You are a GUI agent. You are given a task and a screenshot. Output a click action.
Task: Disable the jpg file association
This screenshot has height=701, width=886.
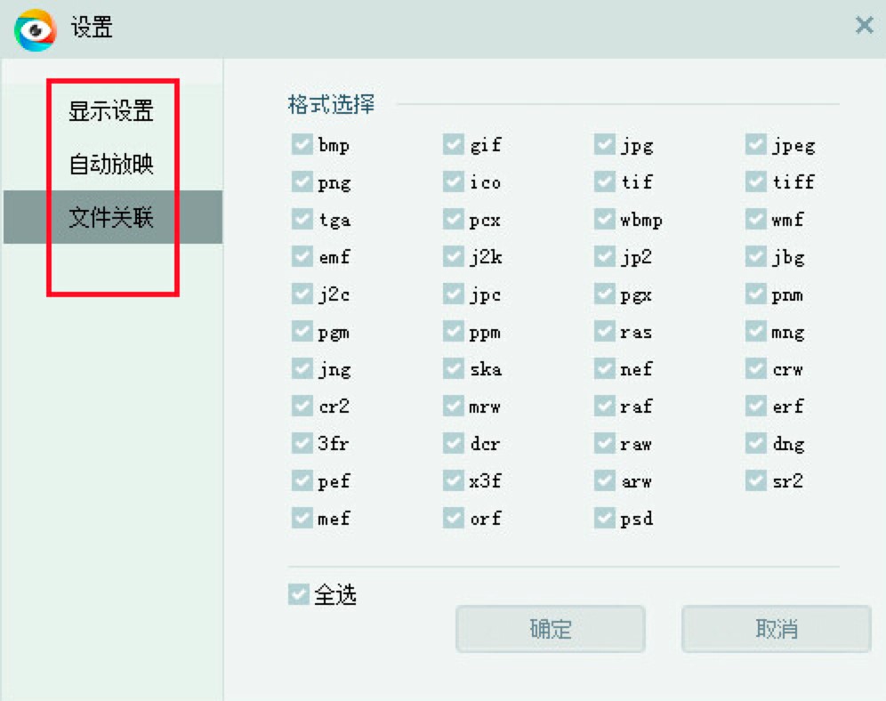point(606,144)
